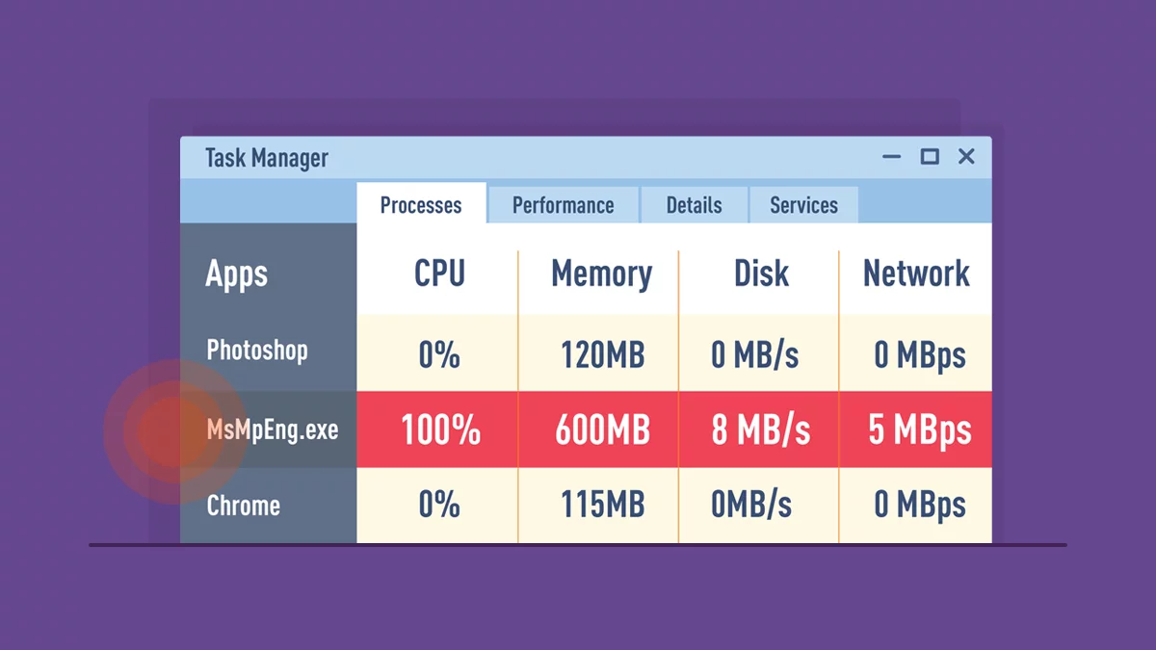
Task: Click the Task Manager title bar text
Action: [x=267, y=158]
